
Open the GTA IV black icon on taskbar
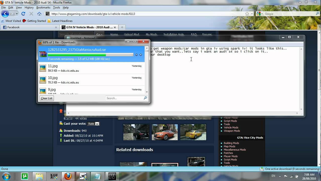tap(112, 176)
